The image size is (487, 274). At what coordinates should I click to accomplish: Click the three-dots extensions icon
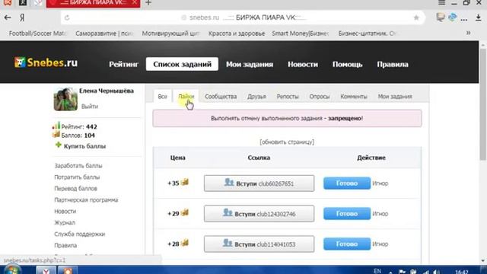pyautogui.click(x=464, y=19)
